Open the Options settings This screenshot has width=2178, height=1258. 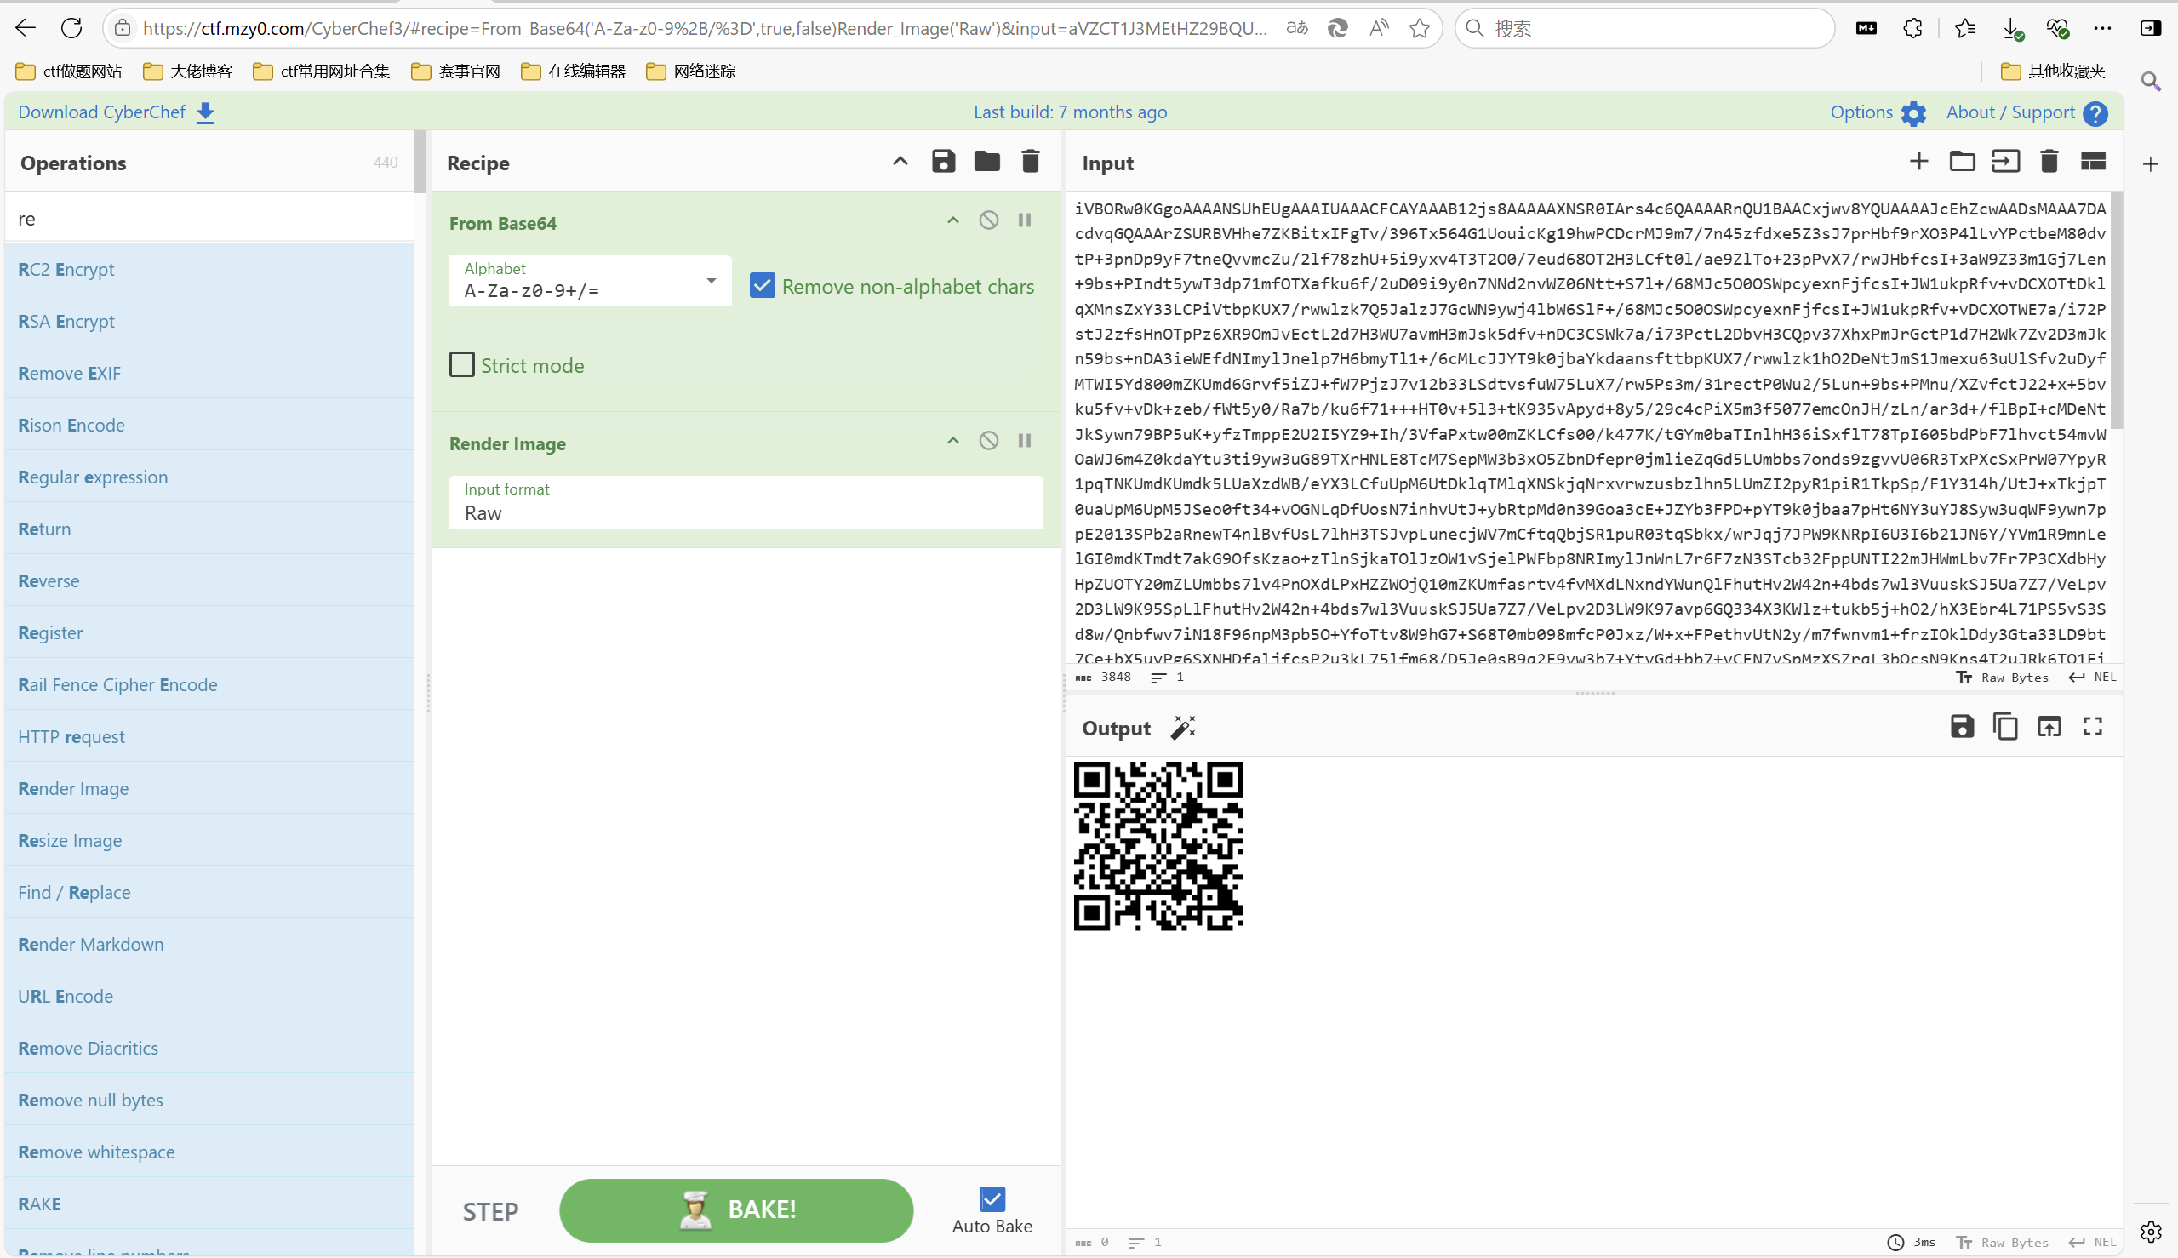click(1878, 112)
